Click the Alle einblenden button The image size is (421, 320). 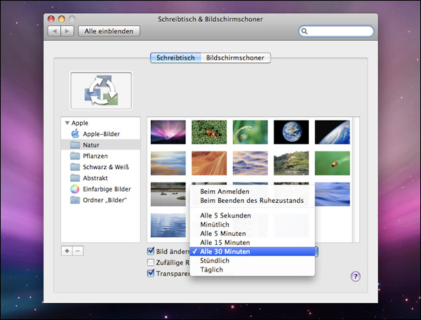click(x=109, y=32)
